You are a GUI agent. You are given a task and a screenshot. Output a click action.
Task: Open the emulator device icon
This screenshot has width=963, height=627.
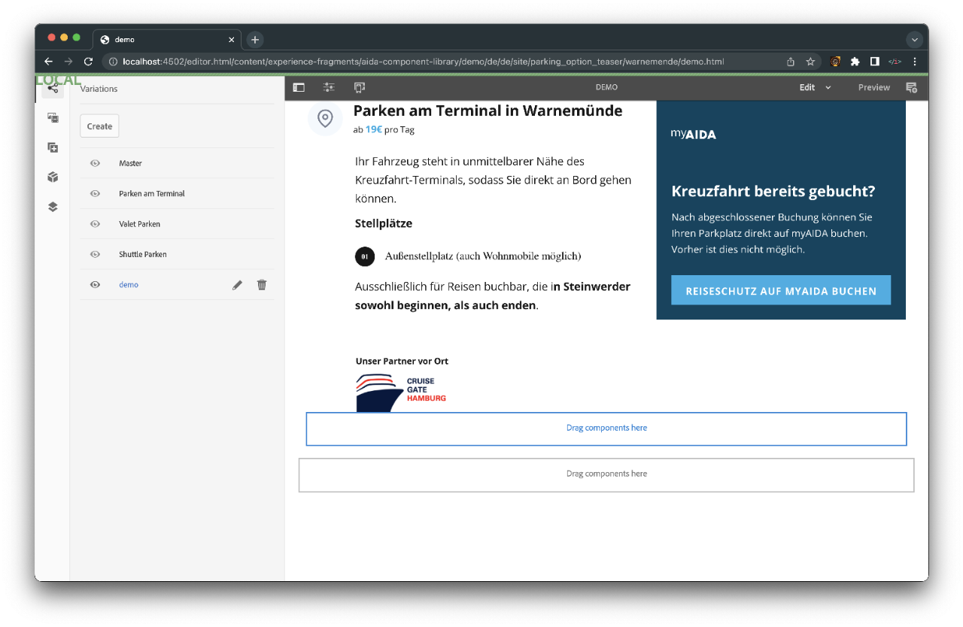359,87
